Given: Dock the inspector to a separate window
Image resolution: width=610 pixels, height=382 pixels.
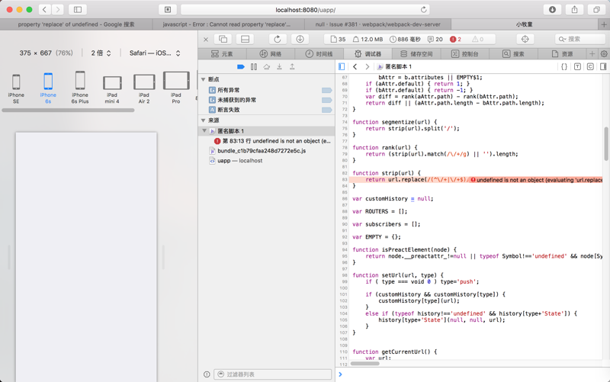Looking at the screenshot, I should [223, 39].
